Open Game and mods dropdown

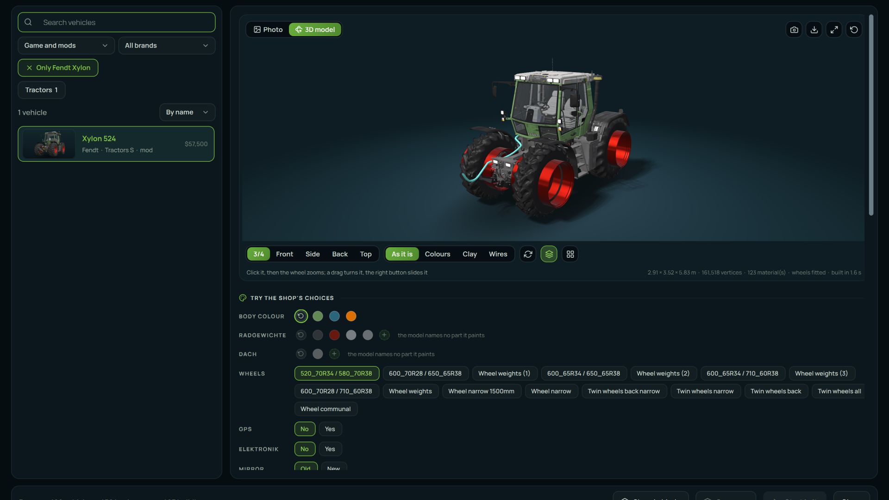tap(66, 45)
